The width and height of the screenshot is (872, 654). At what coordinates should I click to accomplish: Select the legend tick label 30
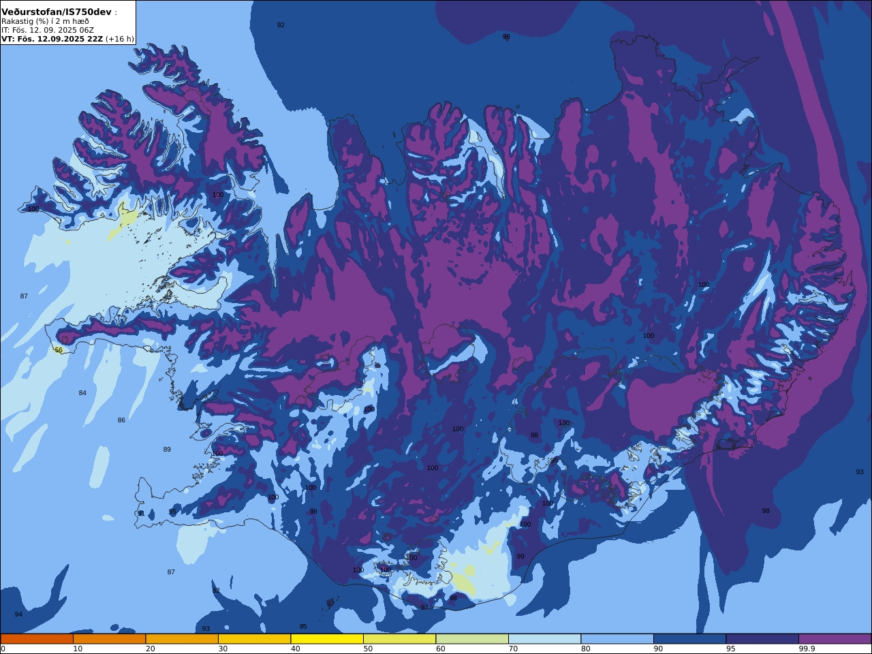(x=223, y=649)
